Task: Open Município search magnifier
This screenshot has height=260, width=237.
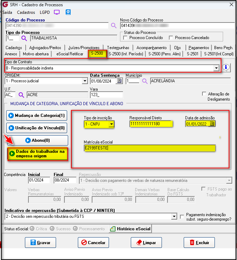Action: [x=145, y=81]
